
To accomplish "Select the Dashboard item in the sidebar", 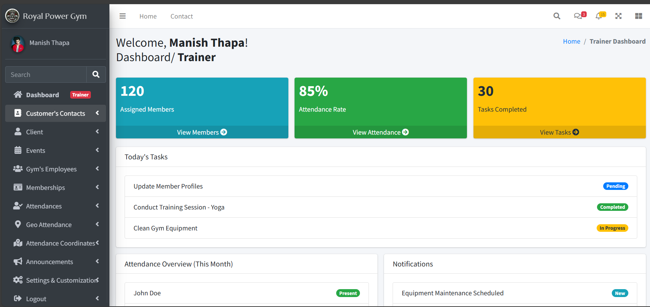I will tap(42, 95).
